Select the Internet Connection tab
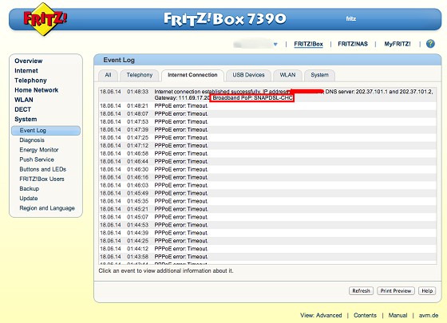The image size is (447, 323). click(x=192, y=75)
